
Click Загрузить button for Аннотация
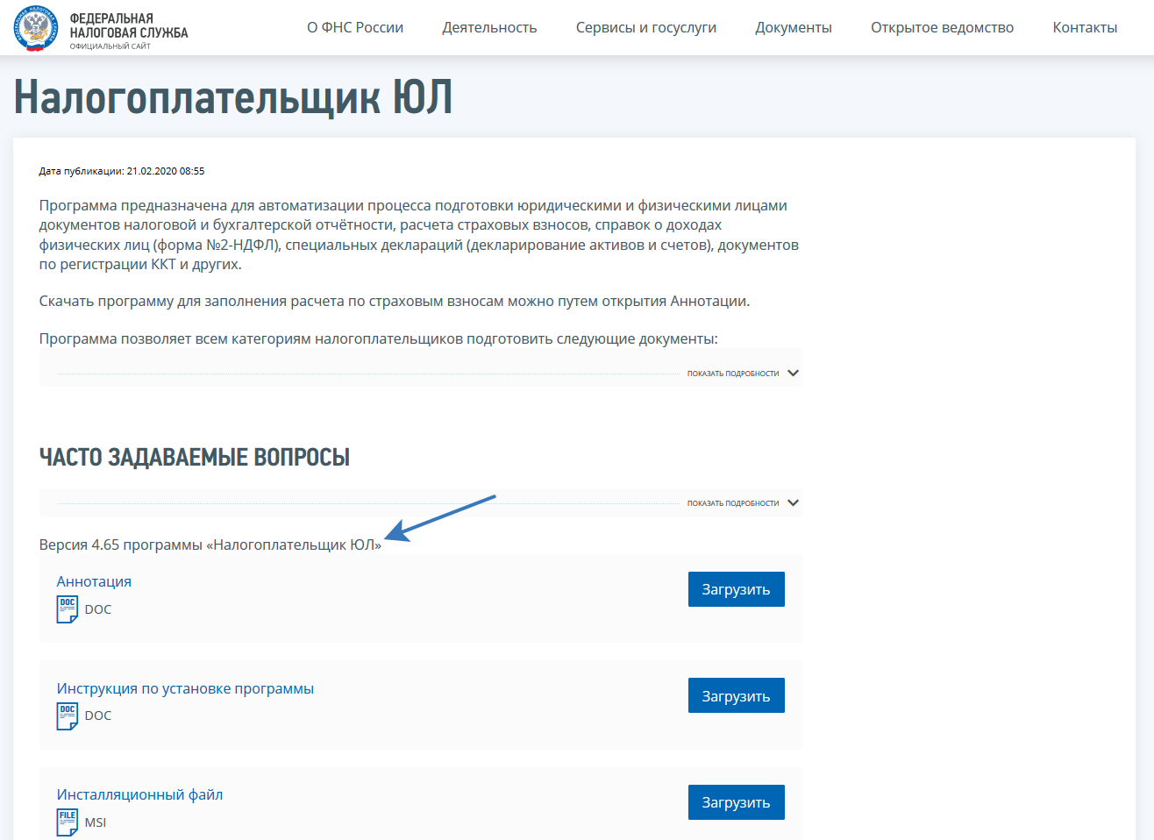(x=737, y=589)
